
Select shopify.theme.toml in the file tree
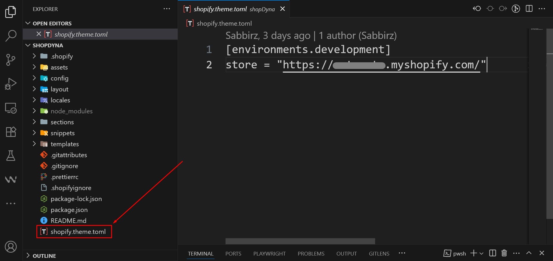pyautogui.click(x=100, y=232)
